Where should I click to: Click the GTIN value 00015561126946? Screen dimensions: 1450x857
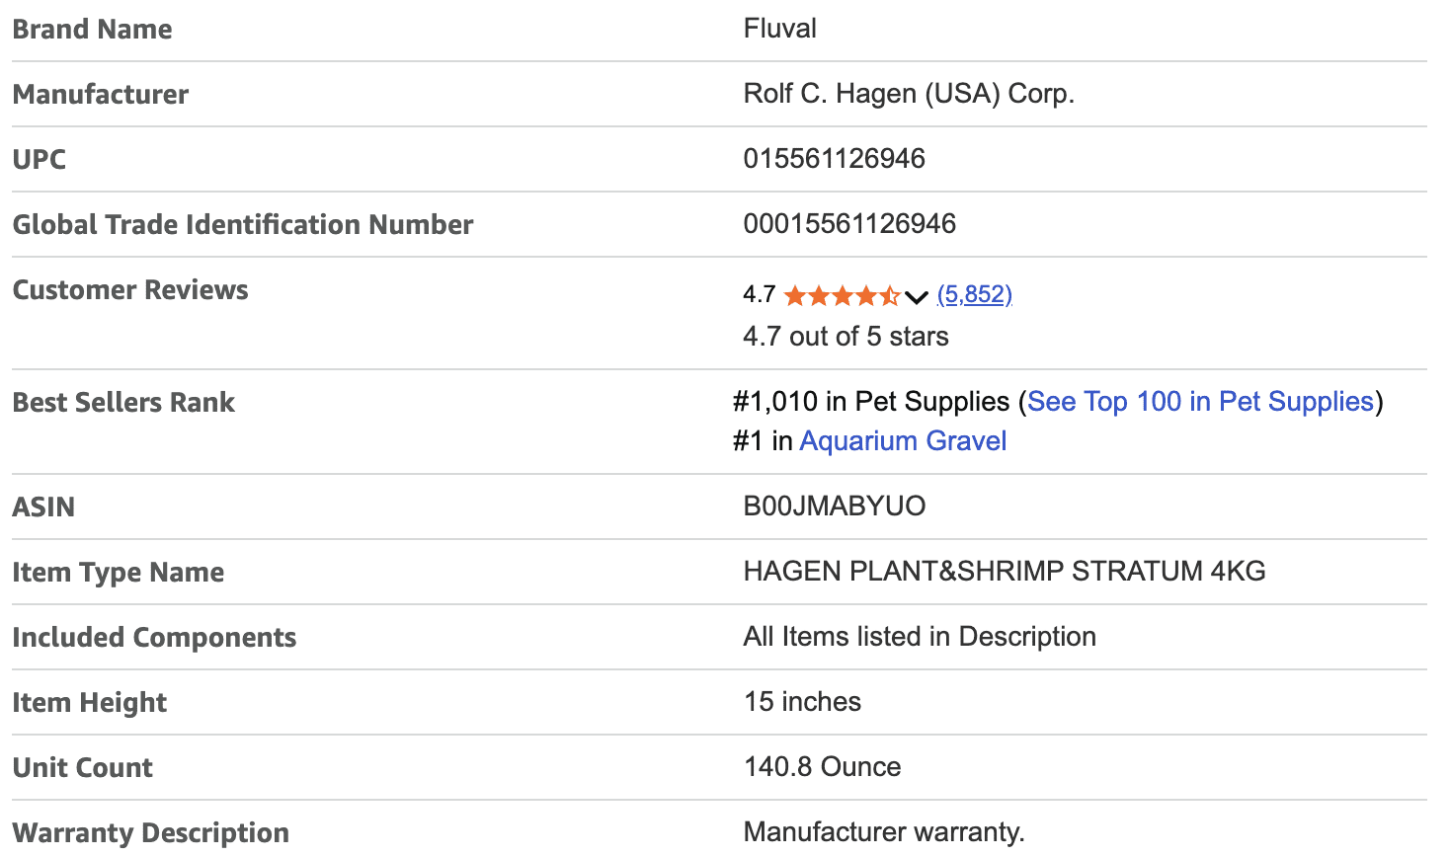coord(849,224)
